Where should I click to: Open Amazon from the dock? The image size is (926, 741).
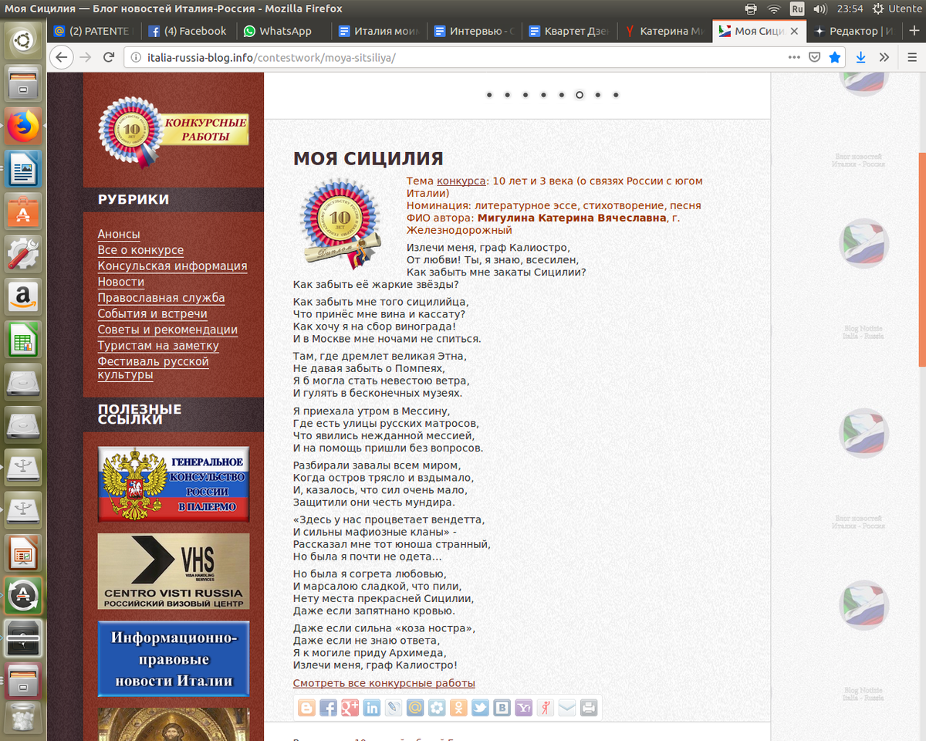coord(23,296)
